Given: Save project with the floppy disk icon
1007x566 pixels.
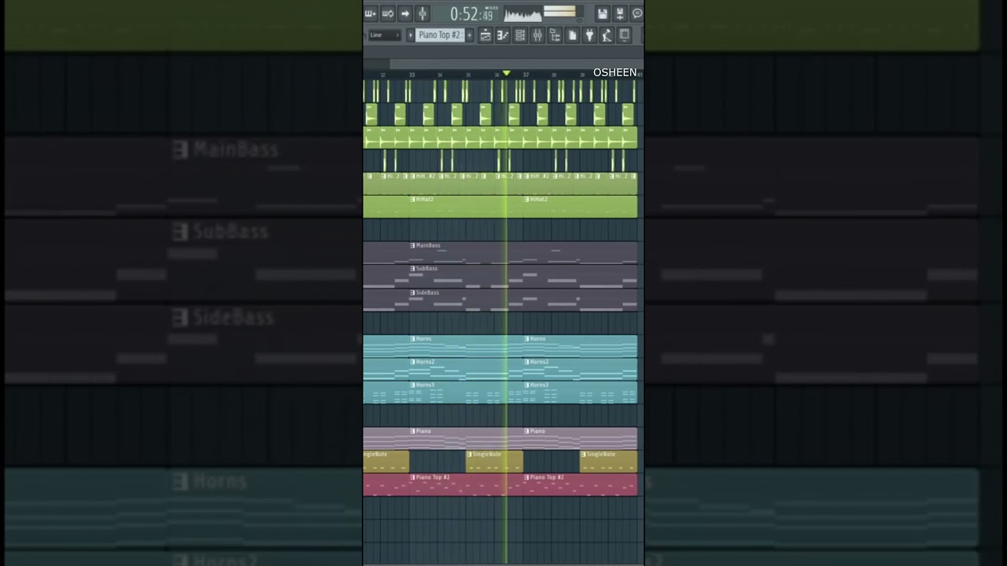Looking at the screenshot, I should pos(602,13).
